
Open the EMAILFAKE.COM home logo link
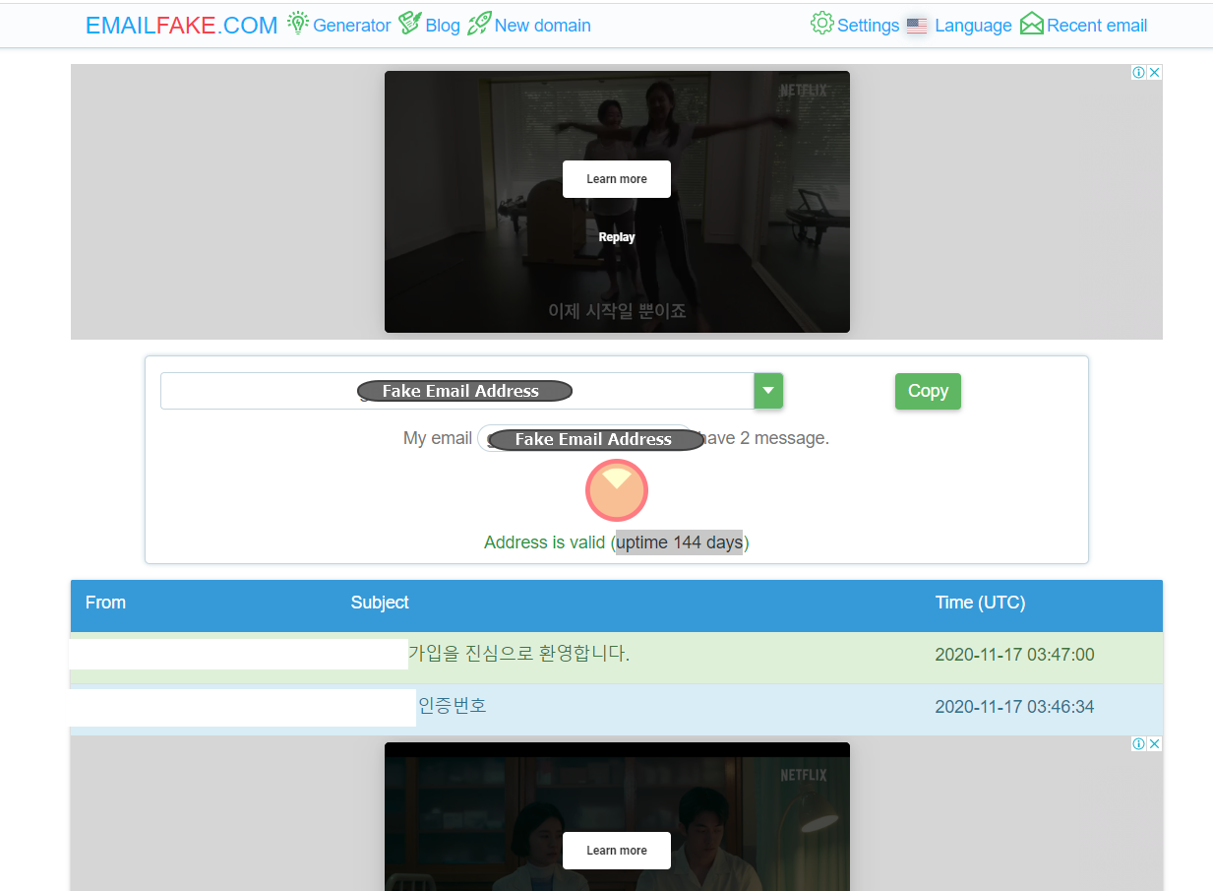[x=182, y=26]
